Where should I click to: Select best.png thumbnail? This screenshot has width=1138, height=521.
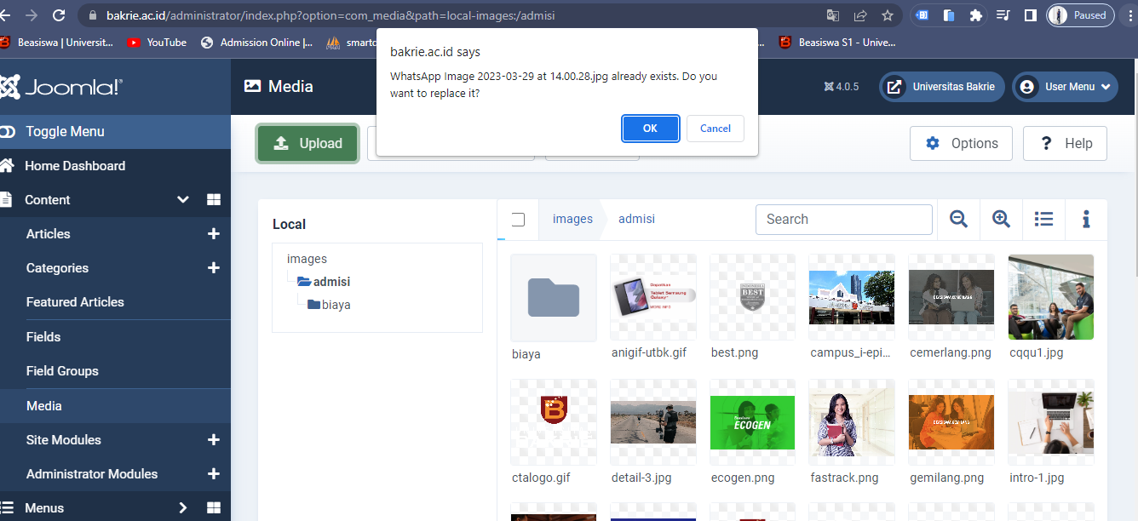click(752, 297)
